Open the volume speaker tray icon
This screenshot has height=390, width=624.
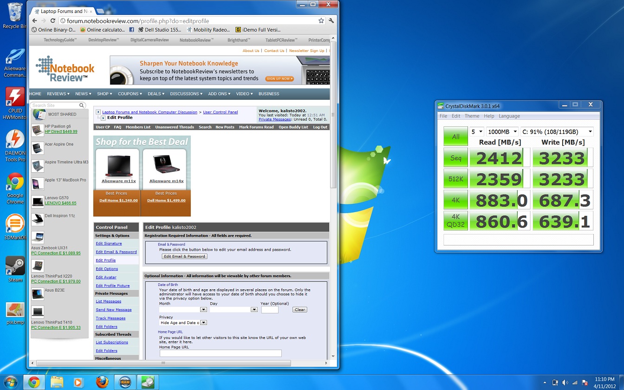tap(565, 383)
